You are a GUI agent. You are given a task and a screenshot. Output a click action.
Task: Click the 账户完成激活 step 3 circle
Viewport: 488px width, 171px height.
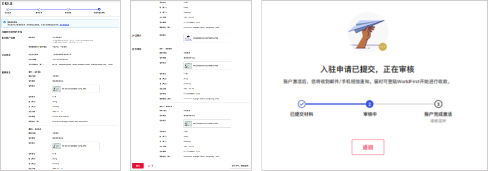[x=438, y=104]
